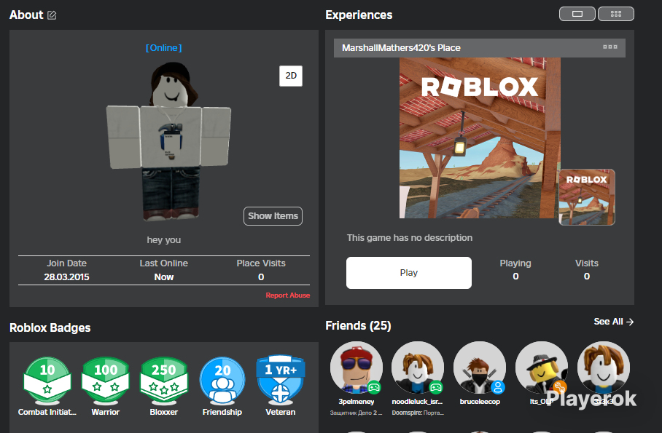See all friends
Screen dimensions: 662x433
613,322
